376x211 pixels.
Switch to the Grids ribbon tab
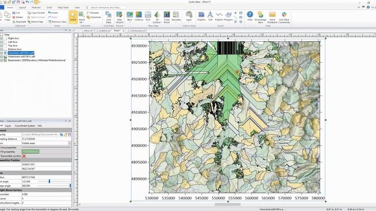click(49, 8)
